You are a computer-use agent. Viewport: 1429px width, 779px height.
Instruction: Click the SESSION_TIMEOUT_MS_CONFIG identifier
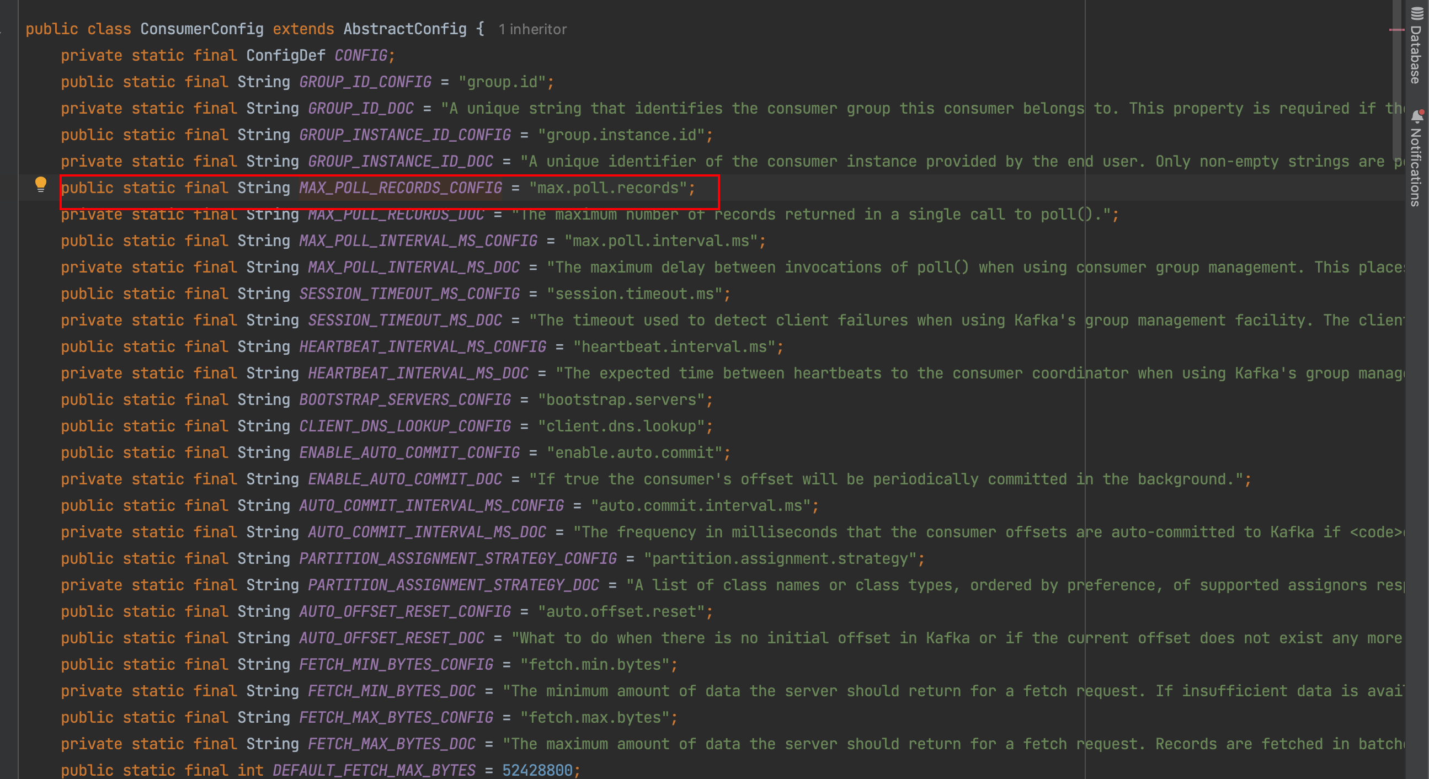click(409, 294)
